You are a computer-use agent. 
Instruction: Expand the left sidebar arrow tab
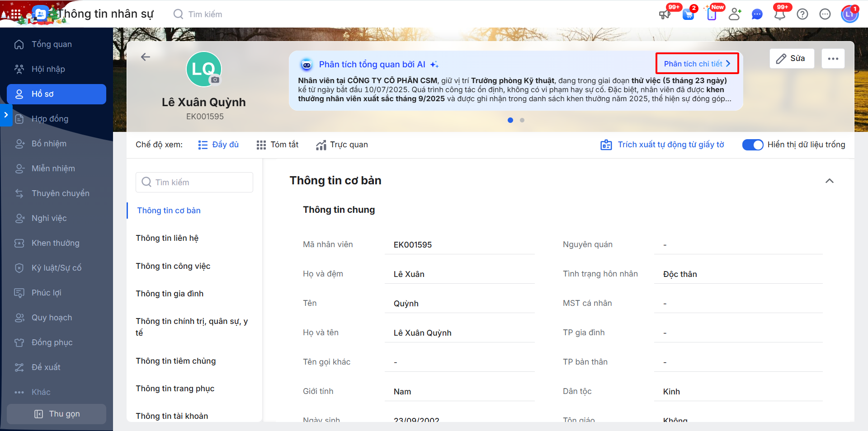(5, 115)
